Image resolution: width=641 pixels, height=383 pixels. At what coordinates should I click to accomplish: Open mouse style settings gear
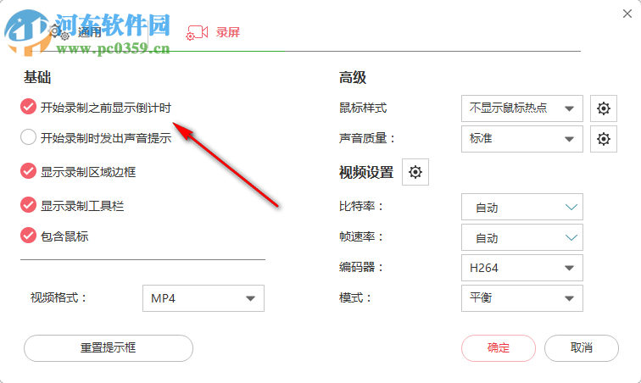(x=604, y=108)
